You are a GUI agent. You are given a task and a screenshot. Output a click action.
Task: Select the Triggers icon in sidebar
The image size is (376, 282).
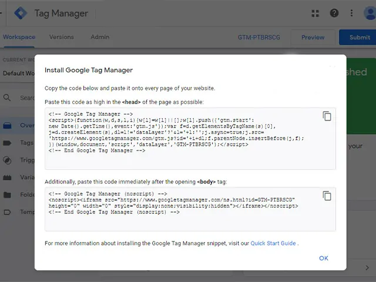click(x=8, y=160)
